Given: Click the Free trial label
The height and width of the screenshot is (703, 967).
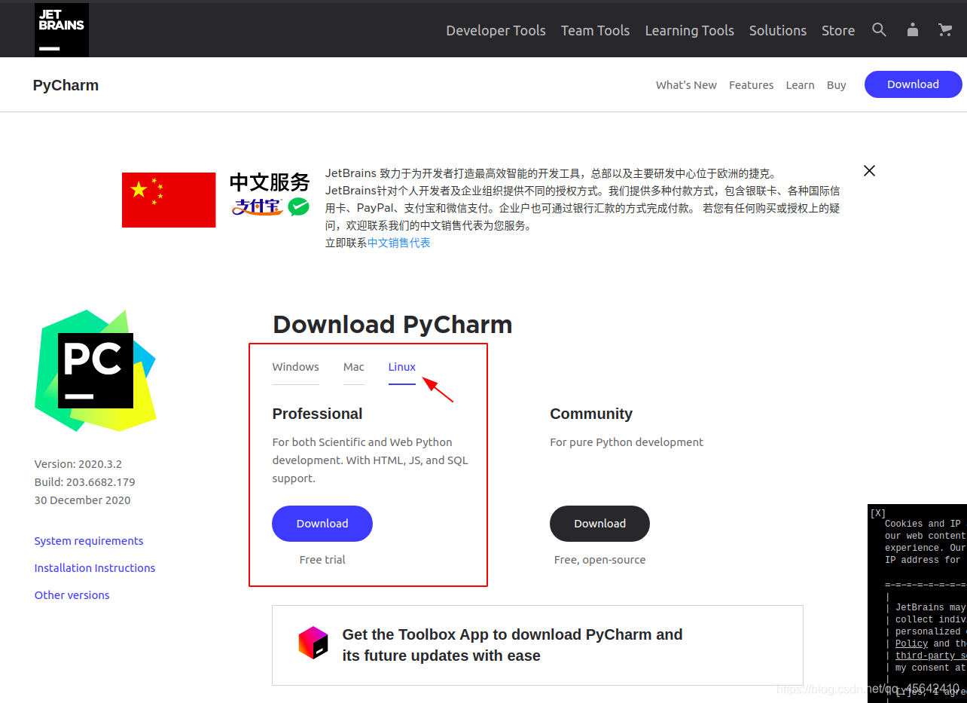Looking at the screenshot, I should [322, 560].
